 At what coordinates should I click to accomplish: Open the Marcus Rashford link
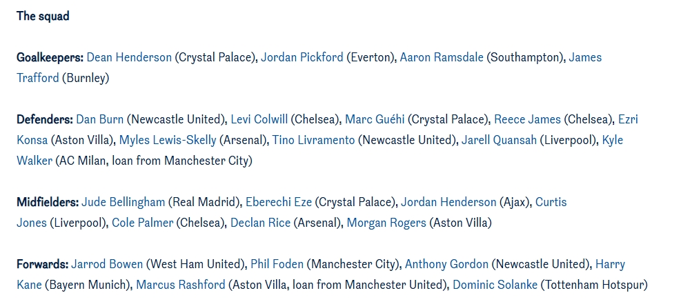pos(181,285)
